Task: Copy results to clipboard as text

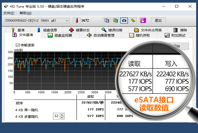Action: tap(107, 21)
